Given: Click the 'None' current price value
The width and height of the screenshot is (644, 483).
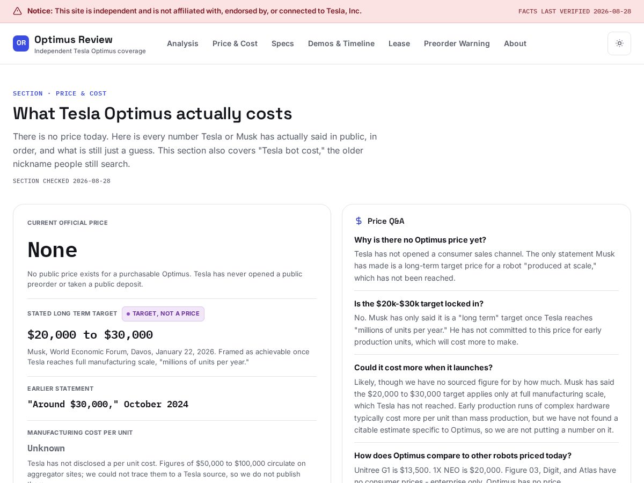Looking at the screenshot, I should click(53, 250).
